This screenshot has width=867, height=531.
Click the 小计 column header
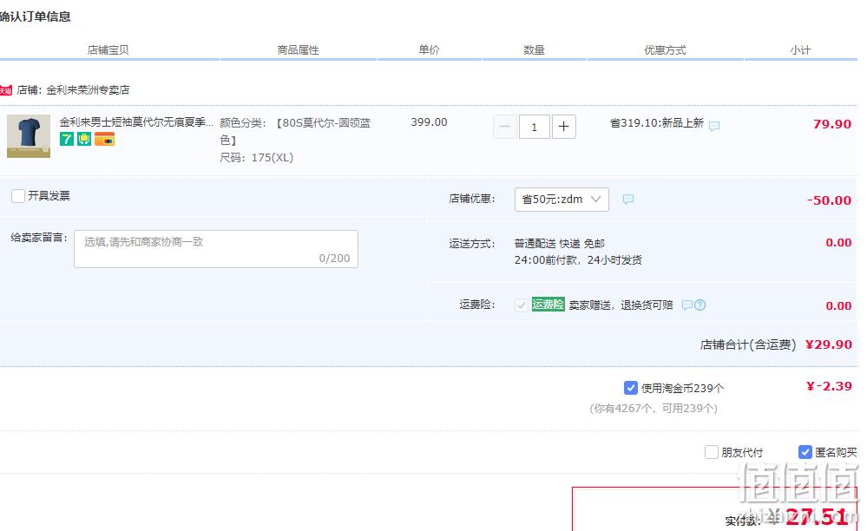[800, 49]
